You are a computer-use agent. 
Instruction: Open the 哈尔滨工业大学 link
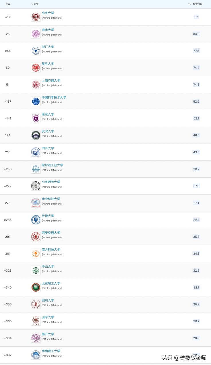(52, 165)
